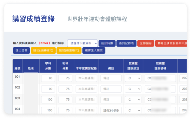191x119 pixels.
Task: Expand coach license level dropdown for row 003
Action: coord(133,100)
